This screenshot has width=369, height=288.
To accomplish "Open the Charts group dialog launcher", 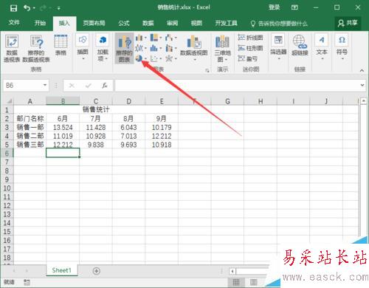I will tap(207, 71).
